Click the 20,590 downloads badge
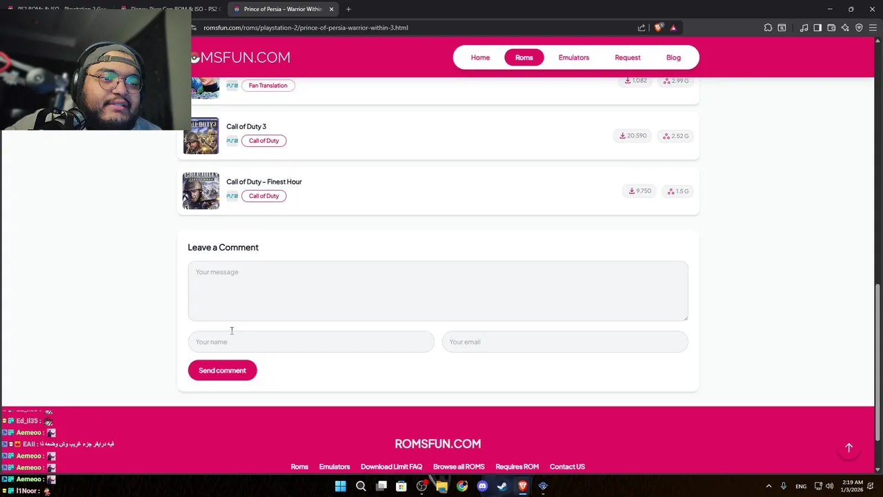The height and width of the screenshot is (497, 883). click(x=633, y=136)
